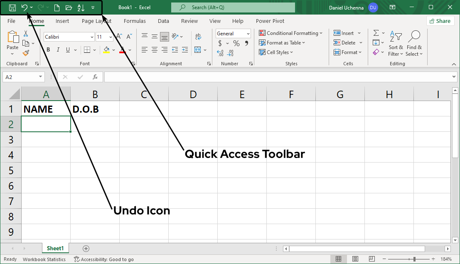Viewport: 460px width, 264px height.
Task: Click Workbook Statistics in status bar
Action: [44, 259]
